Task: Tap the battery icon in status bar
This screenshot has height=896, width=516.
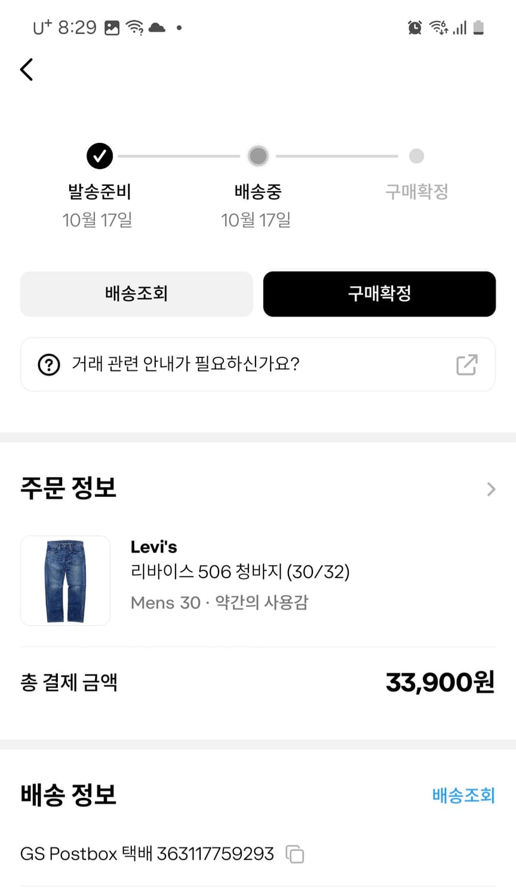Action: pyautogui.click(x=478, y=27)
